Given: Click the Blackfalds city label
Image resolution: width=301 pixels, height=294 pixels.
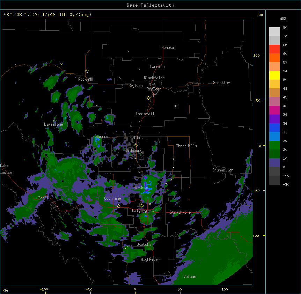Looking at the screenshot, I should coord(154,78).
